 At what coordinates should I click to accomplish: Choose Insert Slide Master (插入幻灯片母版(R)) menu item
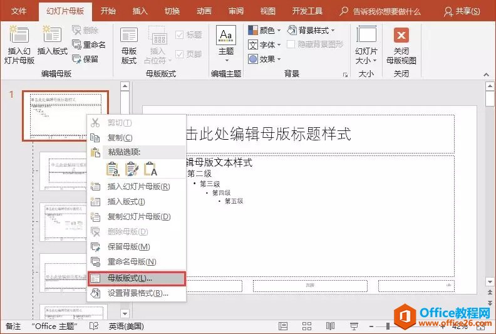coord(137,187)
